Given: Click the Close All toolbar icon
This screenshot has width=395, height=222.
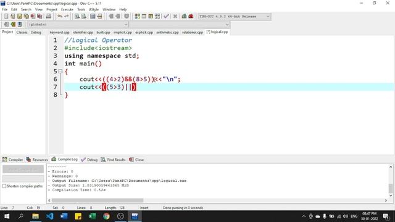Looking at the screenshot, I should point(39,17).
